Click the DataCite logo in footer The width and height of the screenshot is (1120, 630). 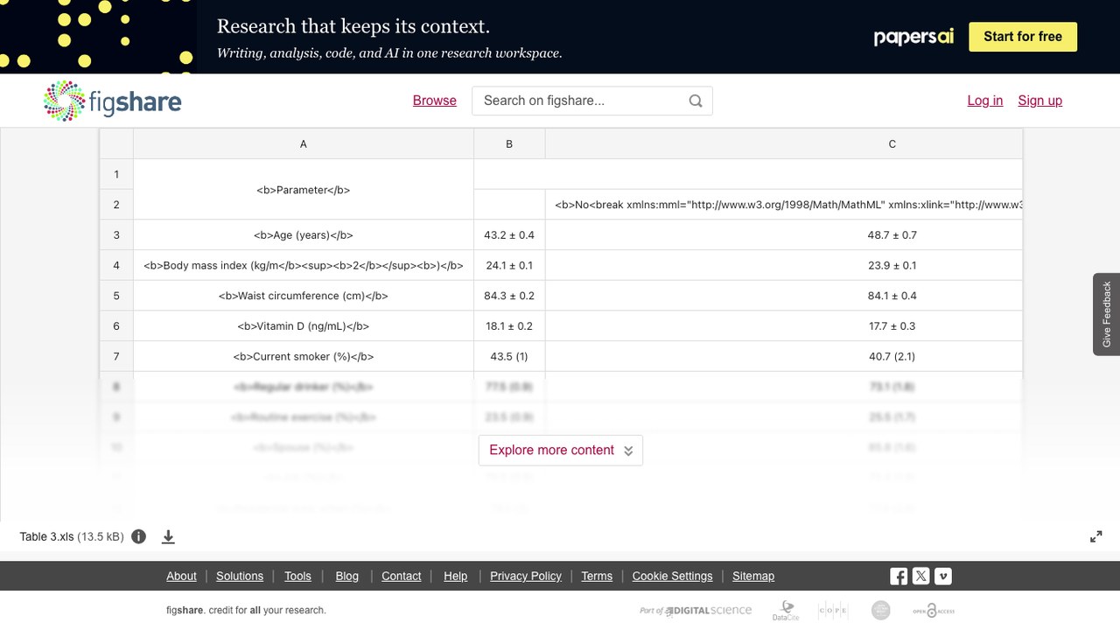point(785,610)
